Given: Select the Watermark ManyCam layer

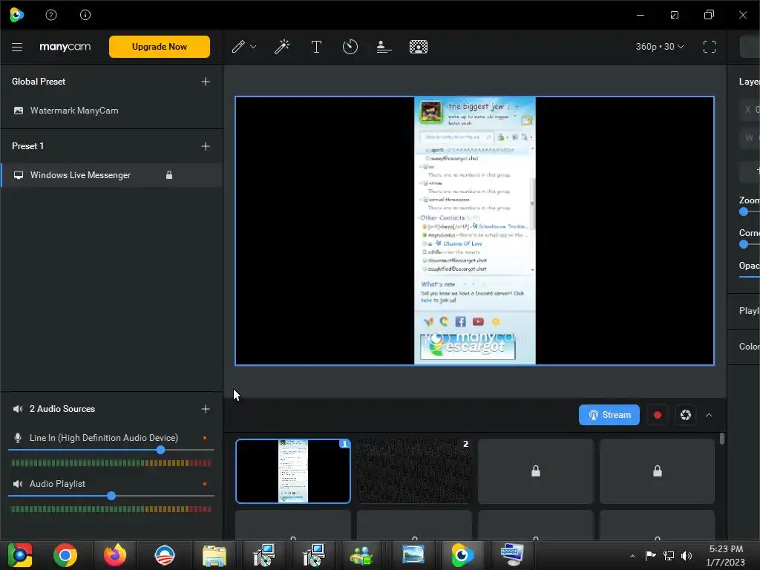Looking at the screenshot, I should [111, 111].
